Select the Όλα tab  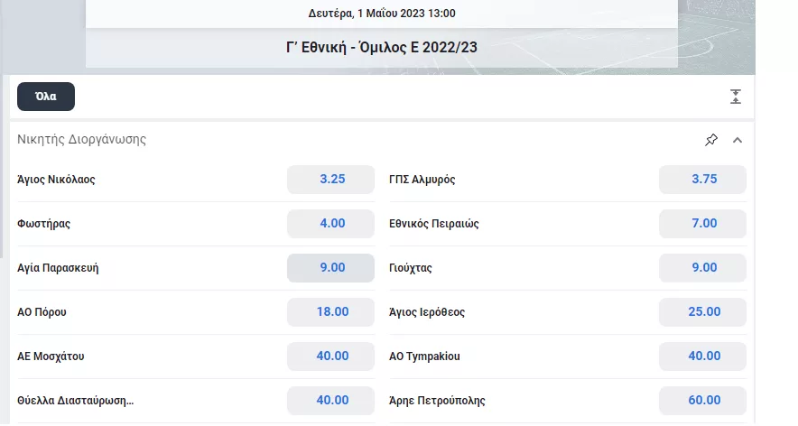[x=46, y=97]
